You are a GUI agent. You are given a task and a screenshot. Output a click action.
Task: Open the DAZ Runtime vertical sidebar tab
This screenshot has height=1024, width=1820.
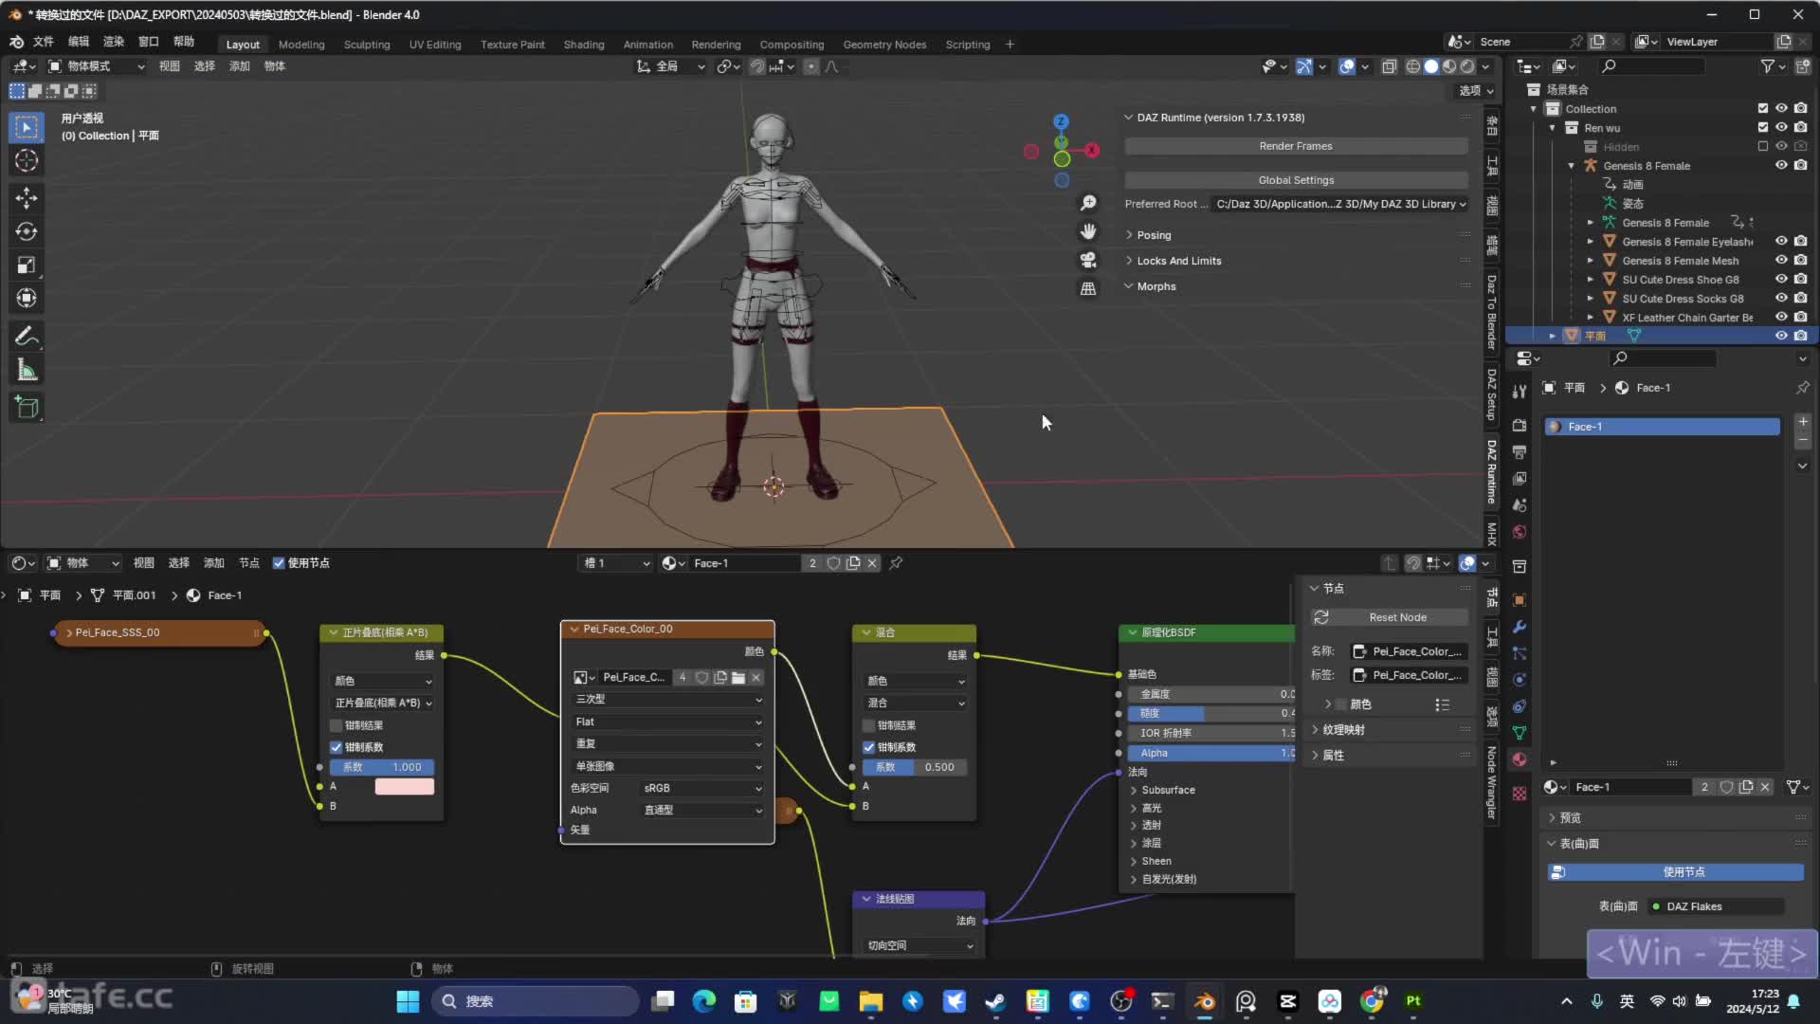pos(1492,471)
